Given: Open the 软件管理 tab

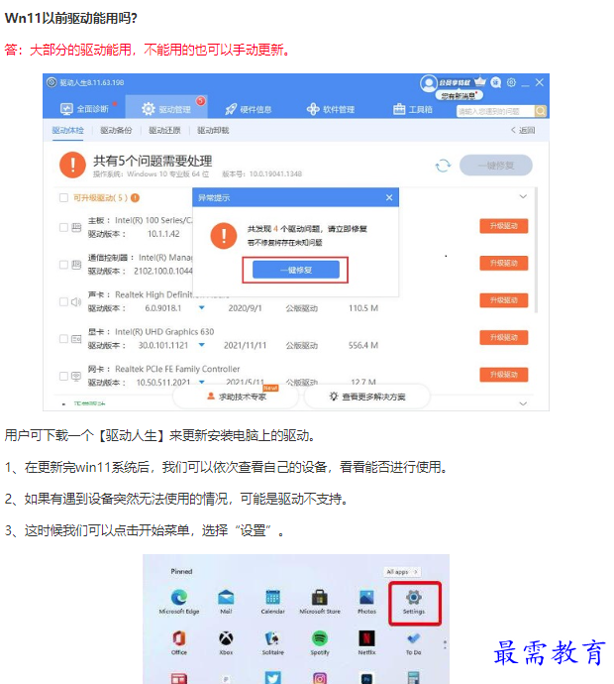Looking at the screenshot, I should pyautogui.click(x=331, y=109).
